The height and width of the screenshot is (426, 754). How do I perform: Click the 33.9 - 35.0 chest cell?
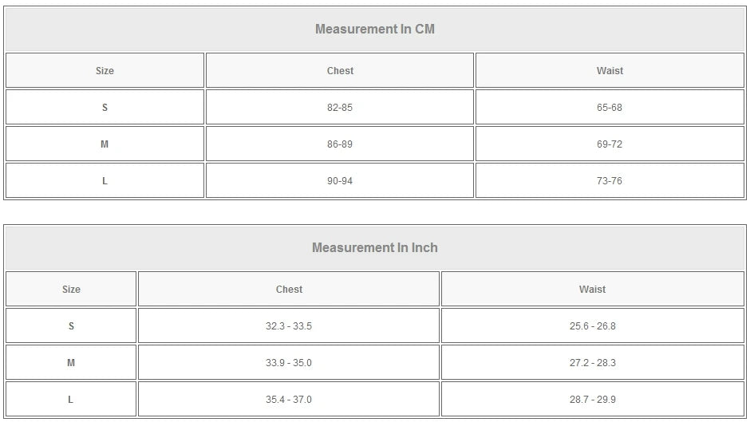coord(289,363)
